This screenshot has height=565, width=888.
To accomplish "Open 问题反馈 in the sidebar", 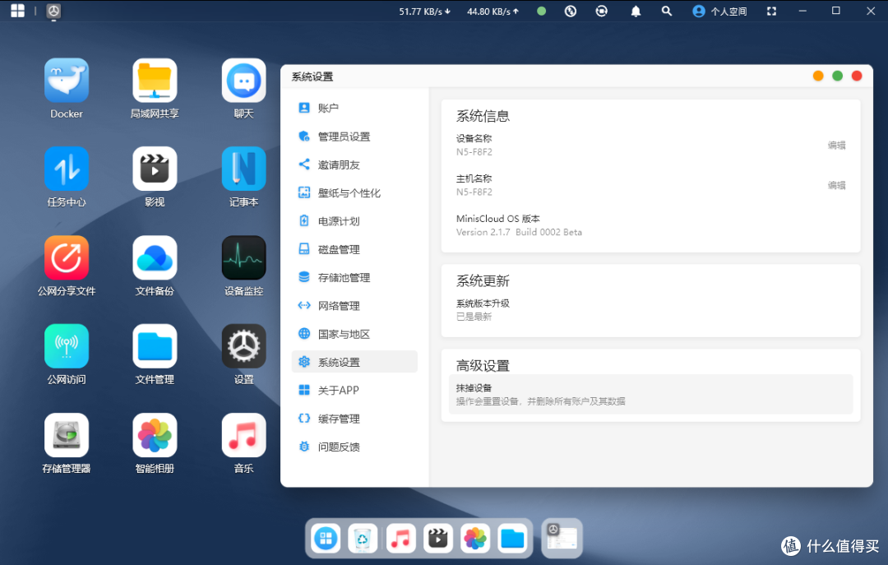I will point(354,447).
